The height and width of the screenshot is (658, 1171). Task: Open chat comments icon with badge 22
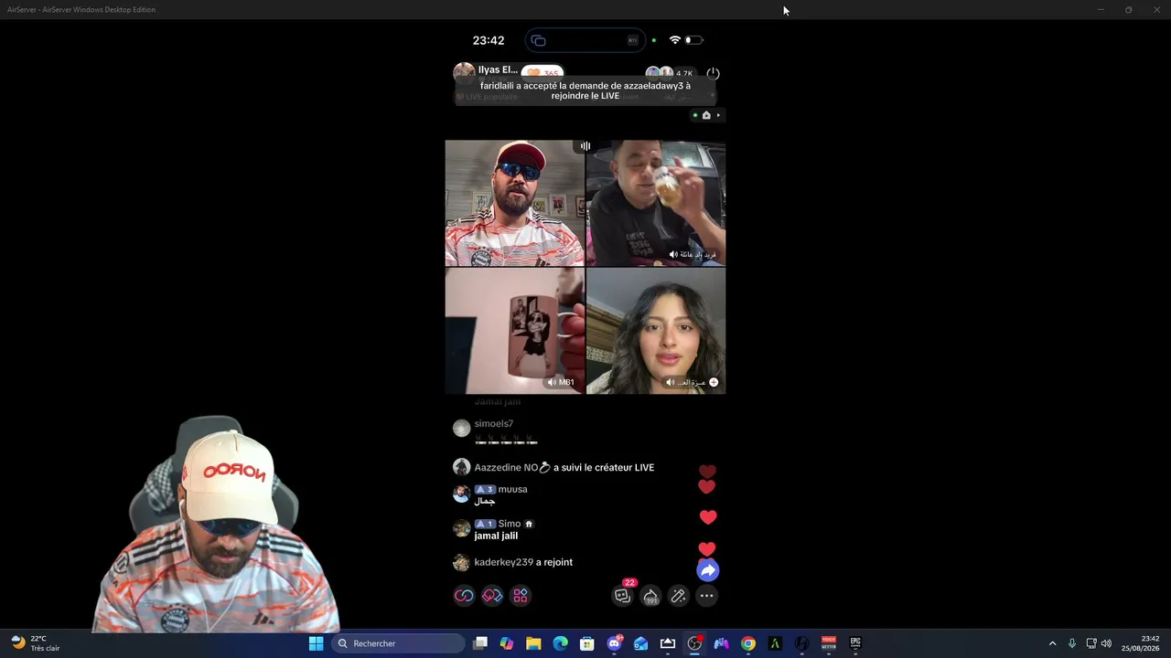tap(623, 595)
